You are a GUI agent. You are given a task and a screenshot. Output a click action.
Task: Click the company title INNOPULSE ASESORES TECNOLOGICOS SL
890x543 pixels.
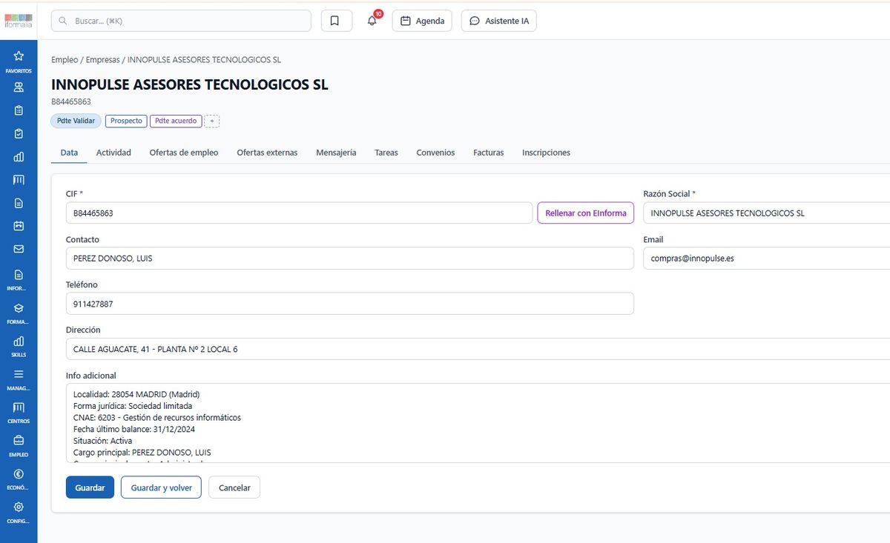(189, 84)
